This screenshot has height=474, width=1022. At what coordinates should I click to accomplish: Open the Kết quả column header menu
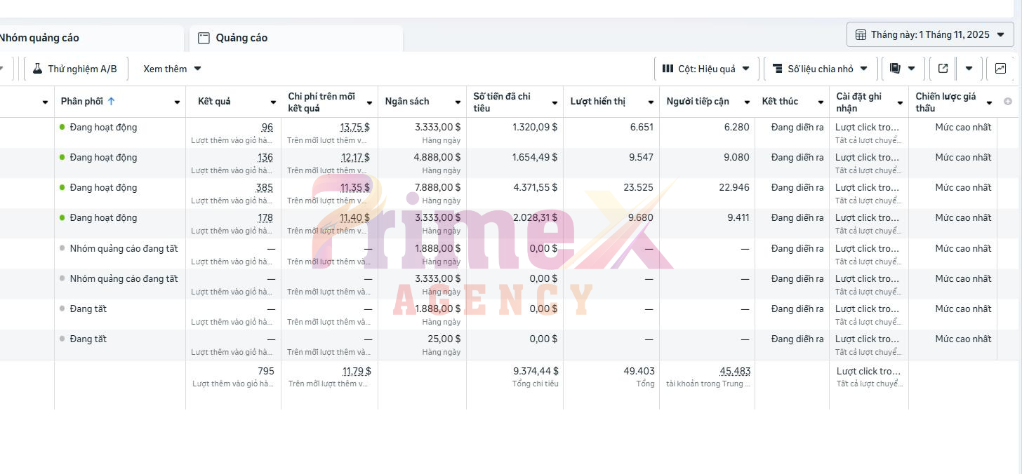(272, 102)
